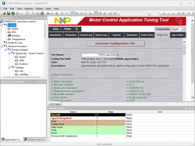Open the wide toolbar combo box dropdown
The width and height of the screenshot is (195, 146).
[147, 13]
